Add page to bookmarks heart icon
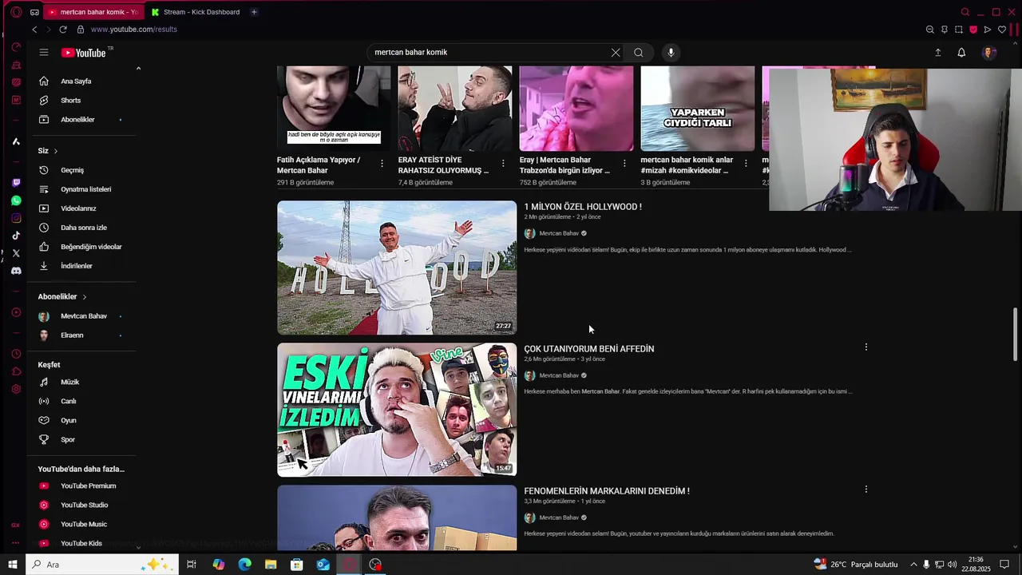Viewport: 1022px width, 575px height. pos(1002,30)
